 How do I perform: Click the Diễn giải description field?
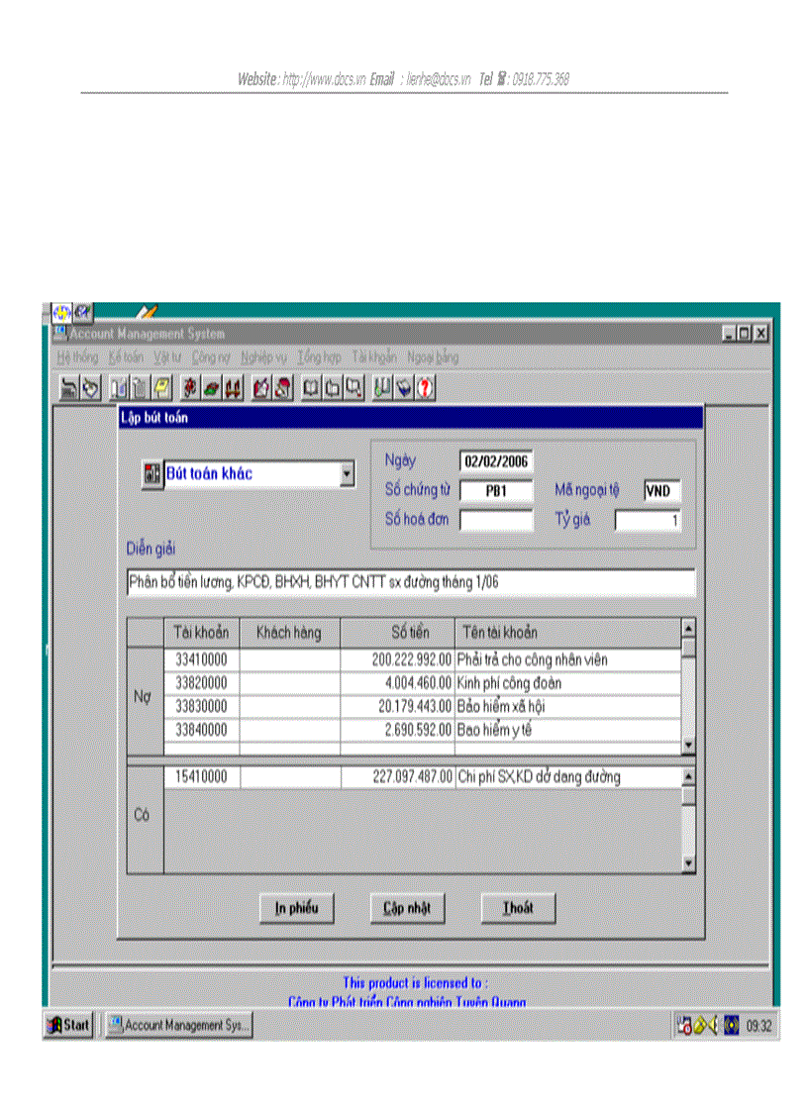(x=411, y=583)
